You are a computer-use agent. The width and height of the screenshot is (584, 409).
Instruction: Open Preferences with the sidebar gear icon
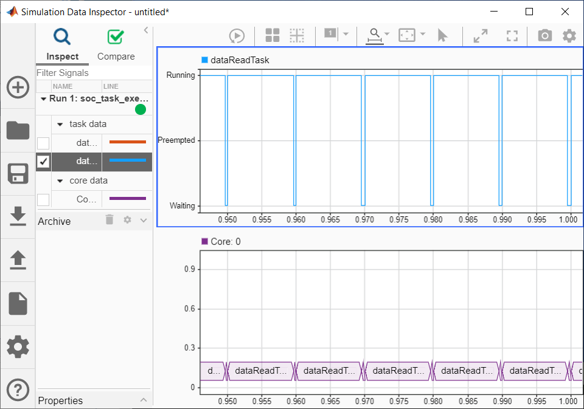tap(18, 347)
